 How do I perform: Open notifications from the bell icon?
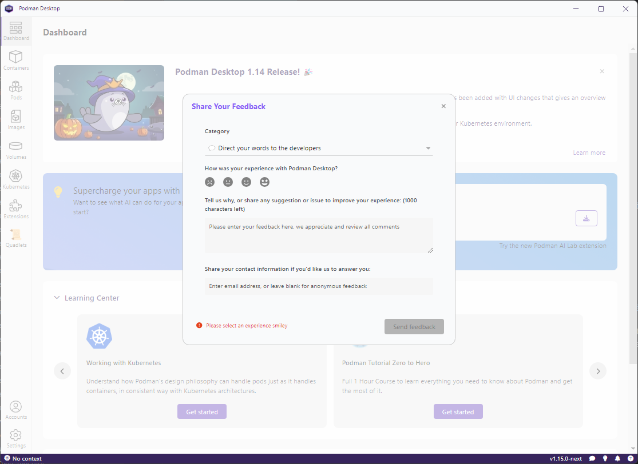tap(617, 458)
